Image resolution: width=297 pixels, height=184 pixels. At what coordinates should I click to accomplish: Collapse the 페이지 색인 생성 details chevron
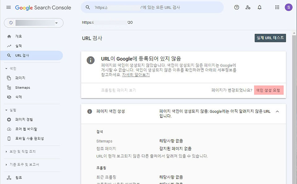(x=277, y=111)
